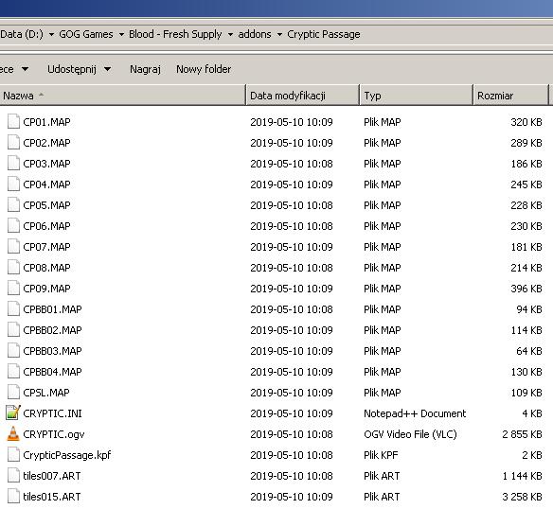Click the CP07.MAP file icon
This screenshot has width=553, height=509.
coord(13,246)
